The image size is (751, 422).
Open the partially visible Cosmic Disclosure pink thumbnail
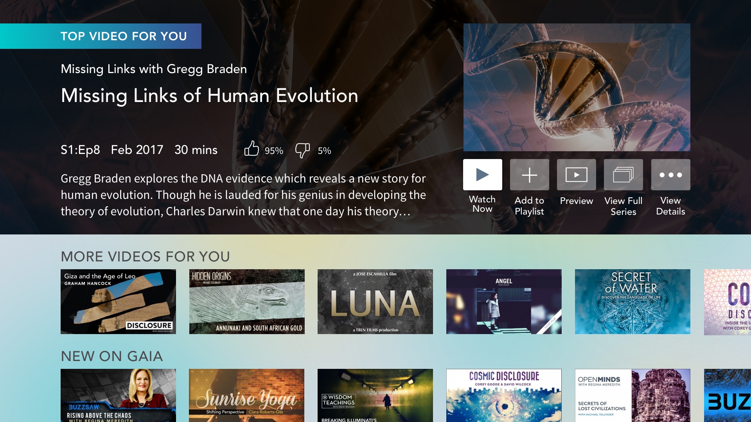727,302
